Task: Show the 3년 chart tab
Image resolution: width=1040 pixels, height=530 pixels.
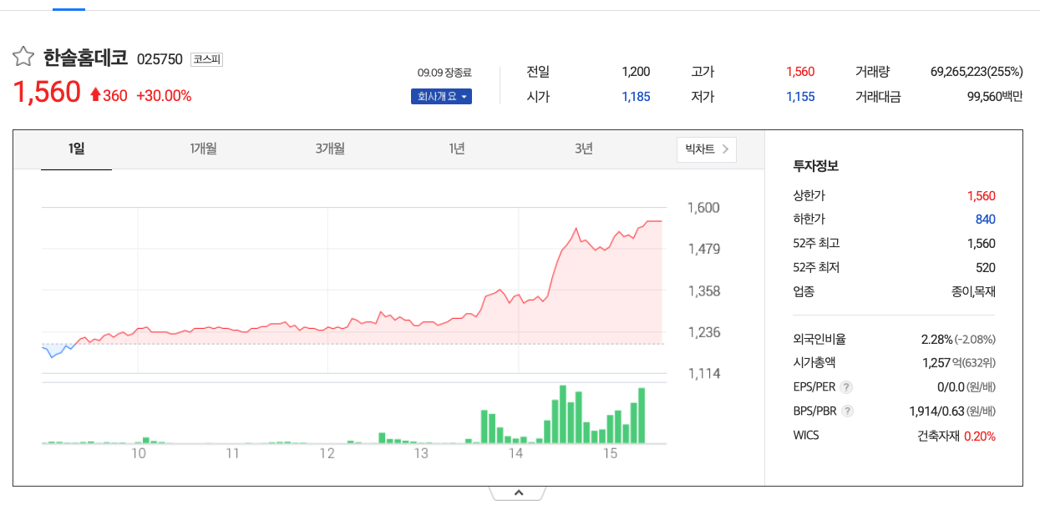Action: point(583,149)
